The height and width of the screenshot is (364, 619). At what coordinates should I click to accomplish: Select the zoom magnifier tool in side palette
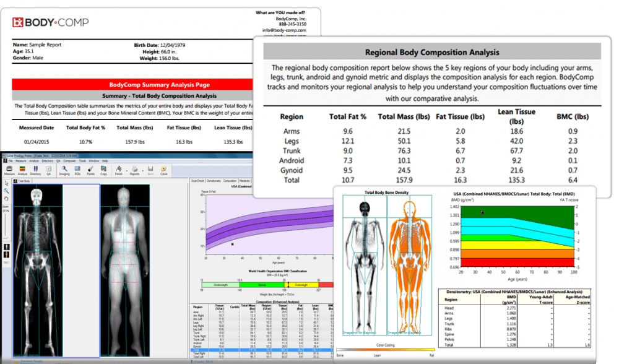pyautogui.click(x=6, y=191)
